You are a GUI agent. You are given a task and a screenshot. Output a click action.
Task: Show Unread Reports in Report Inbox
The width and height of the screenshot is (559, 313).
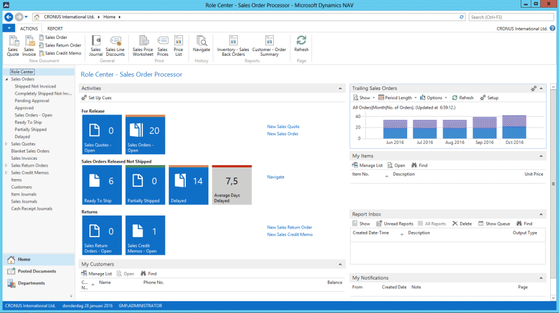click(x=395, y=224)
